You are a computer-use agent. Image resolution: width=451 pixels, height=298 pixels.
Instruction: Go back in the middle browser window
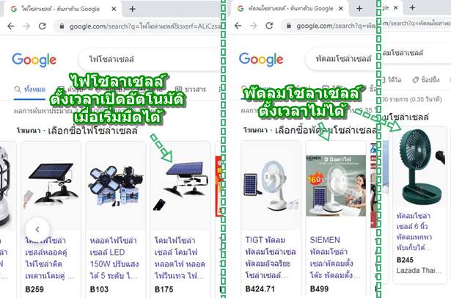pos(238,26)
